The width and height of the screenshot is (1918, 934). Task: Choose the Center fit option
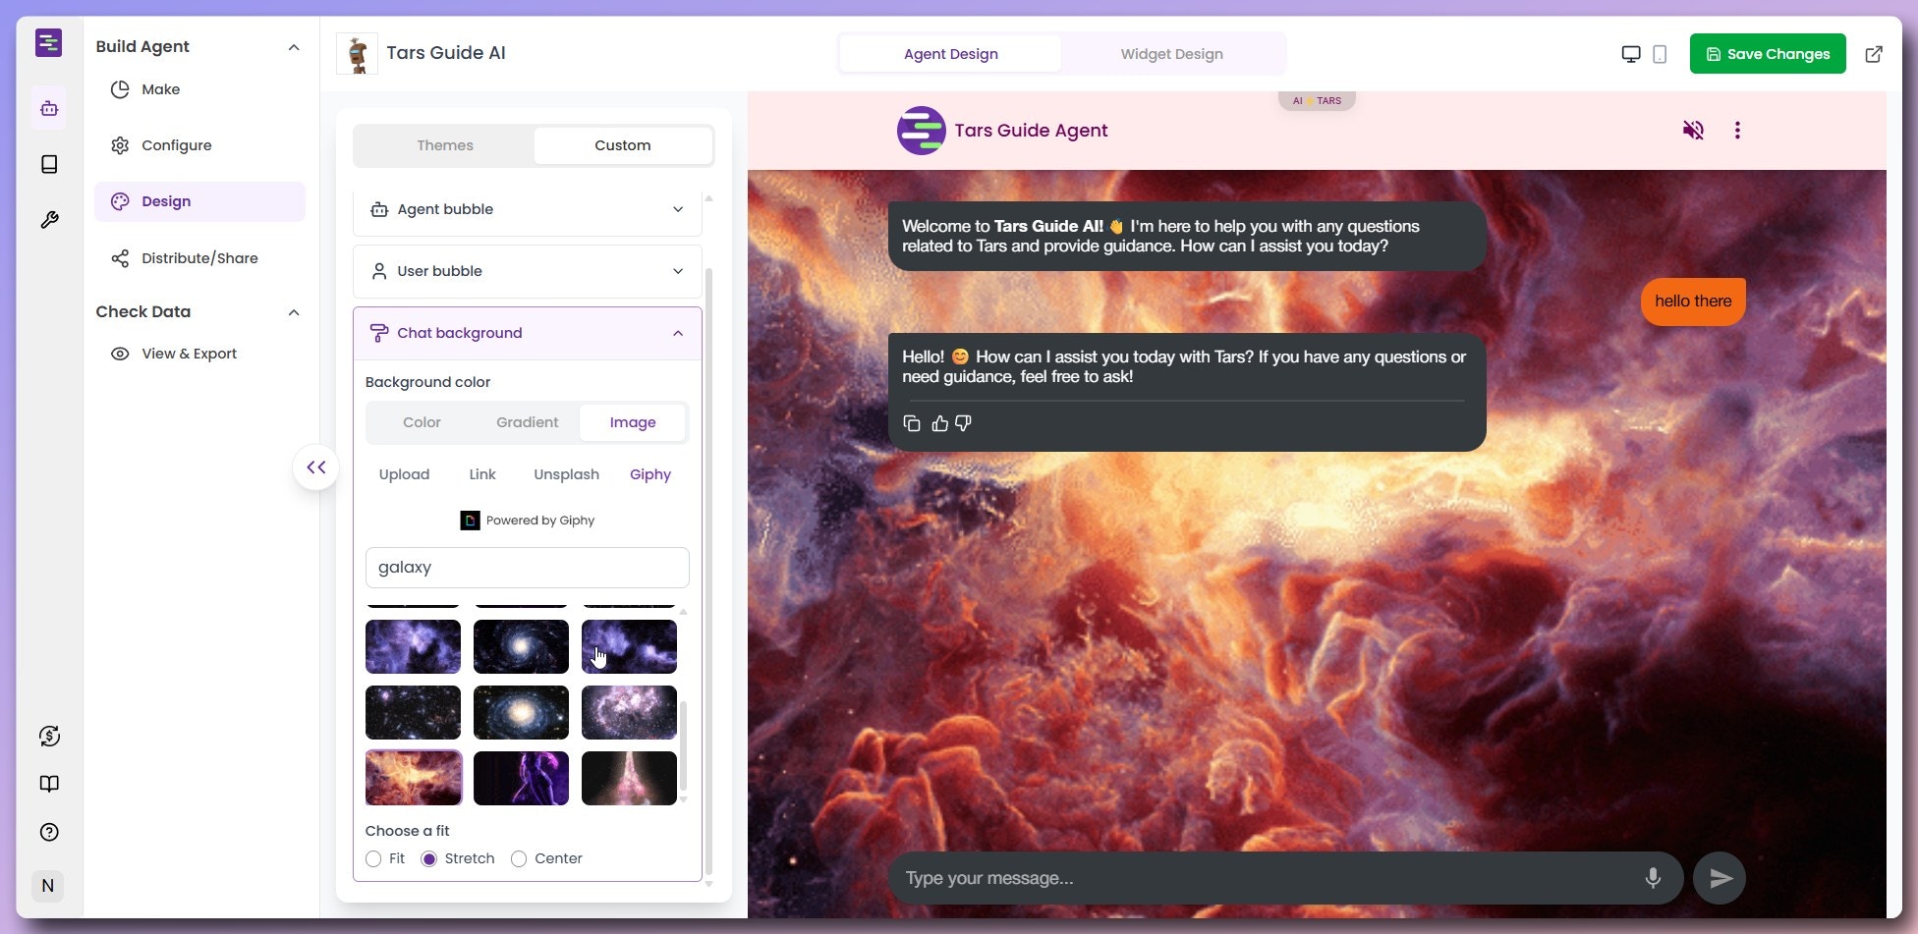coord(519,858)
